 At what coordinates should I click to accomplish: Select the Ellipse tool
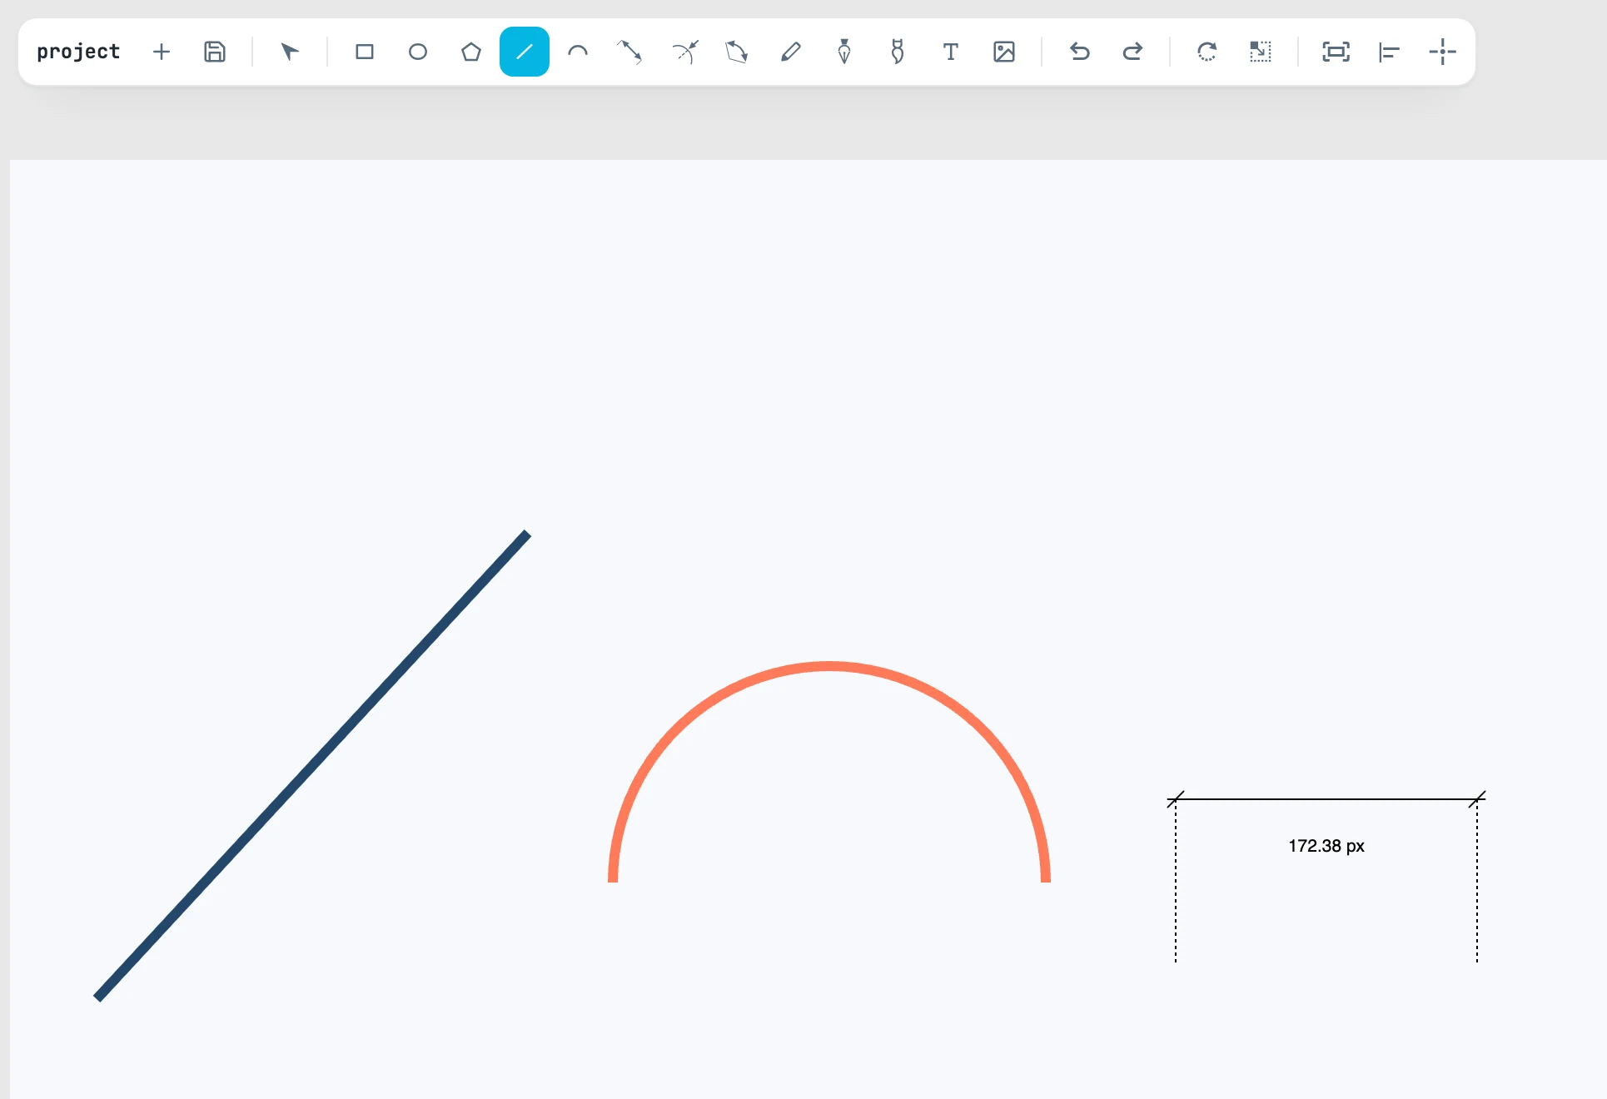point(418,52)
